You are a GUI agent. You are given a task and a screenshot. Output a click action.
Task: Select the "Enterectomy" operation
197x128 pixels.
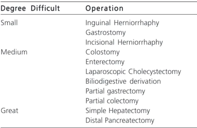[105, 62]
